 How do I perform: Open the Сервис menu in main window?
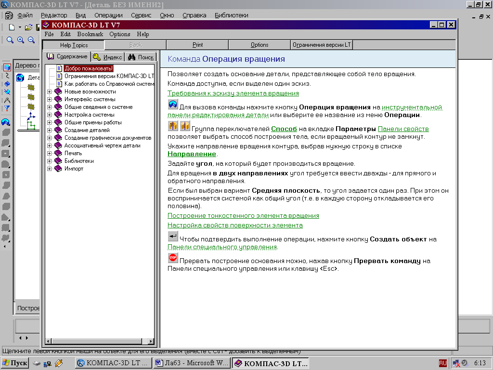[141, 15]
